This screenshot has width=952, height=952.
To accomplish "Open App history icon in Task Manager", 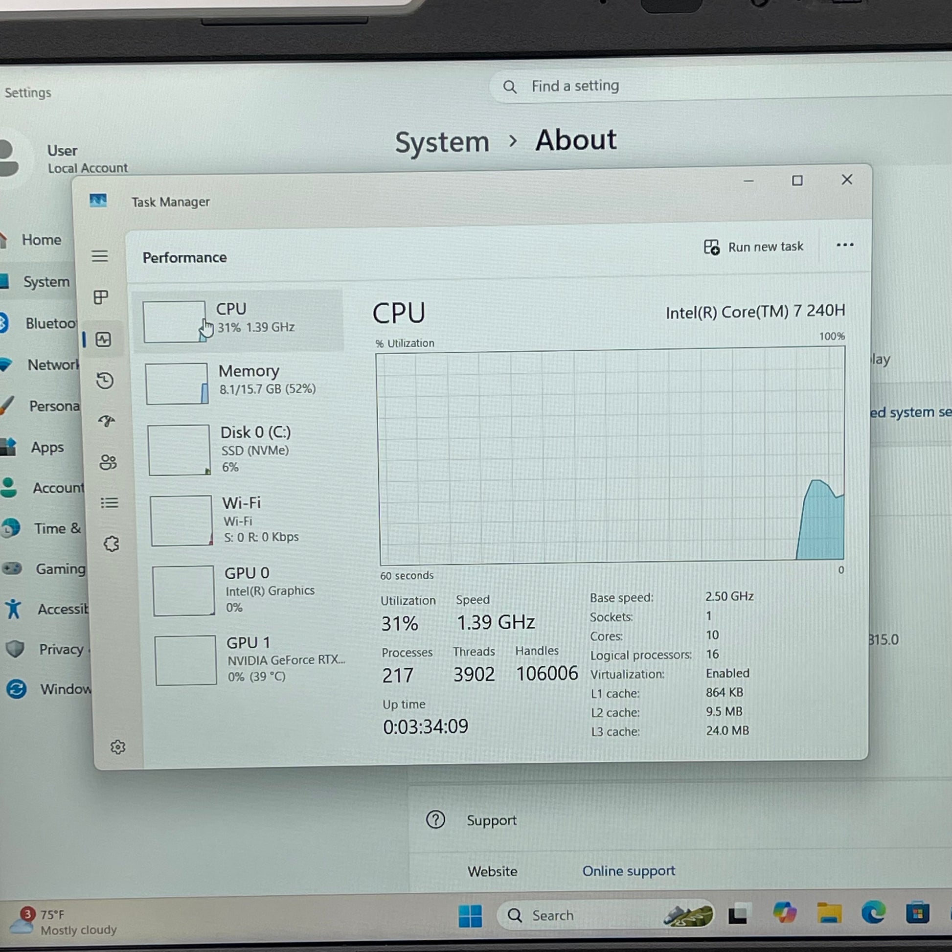I will coord(105,381).
